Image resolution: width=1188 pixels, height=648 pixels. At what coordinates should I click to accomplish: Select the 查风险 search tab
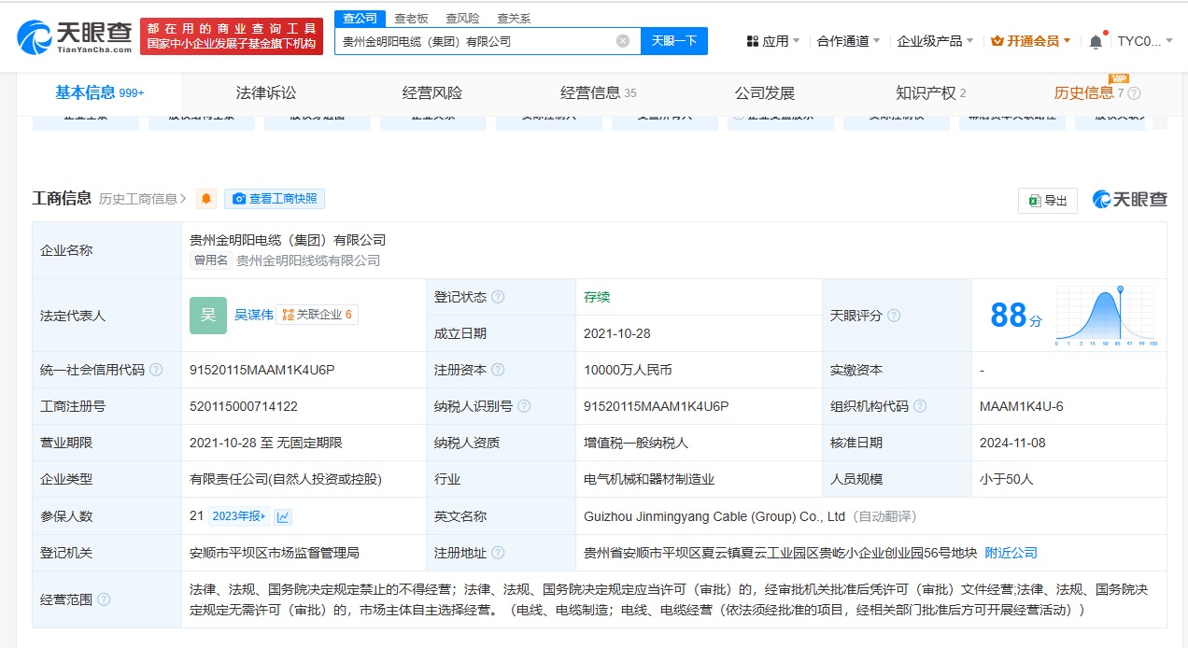pyautogui.click(x=462, y=18)
